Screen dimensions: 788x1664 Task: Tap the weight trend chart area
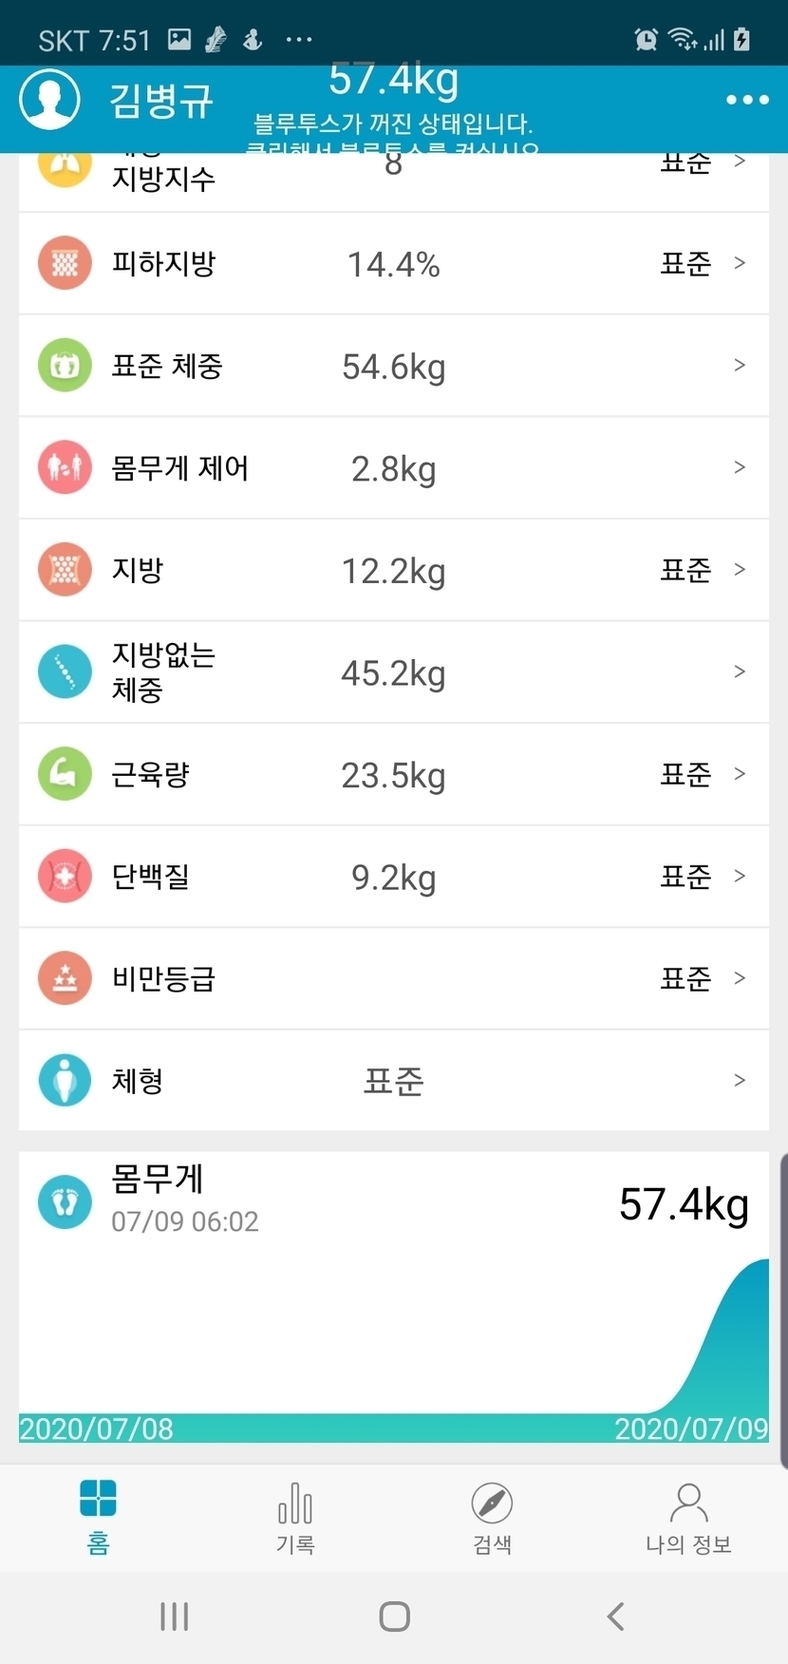click(393, 1339)
